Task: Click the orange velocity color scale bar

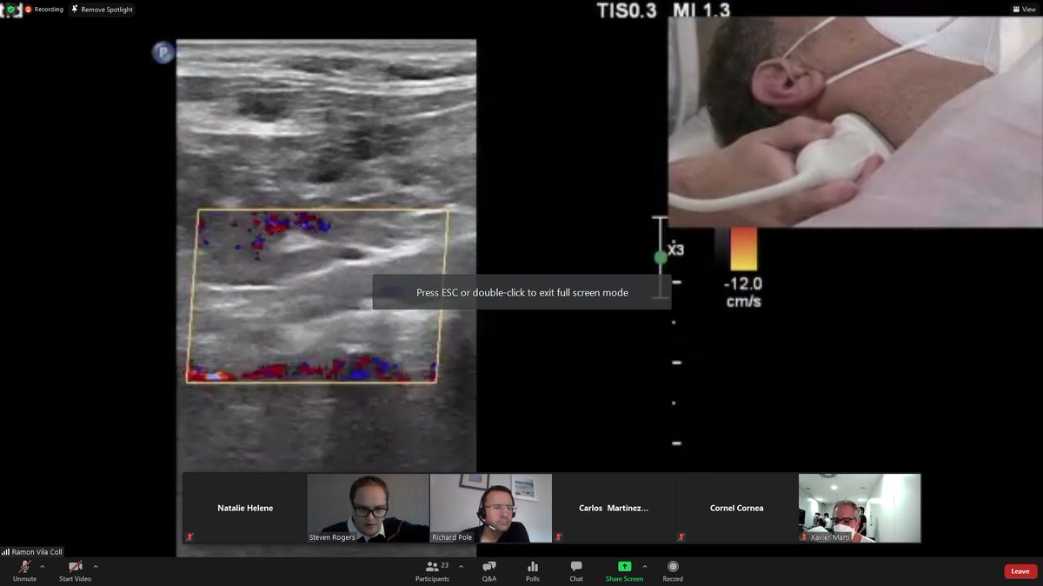Action: pyautogui.click(x=743, y=250)
